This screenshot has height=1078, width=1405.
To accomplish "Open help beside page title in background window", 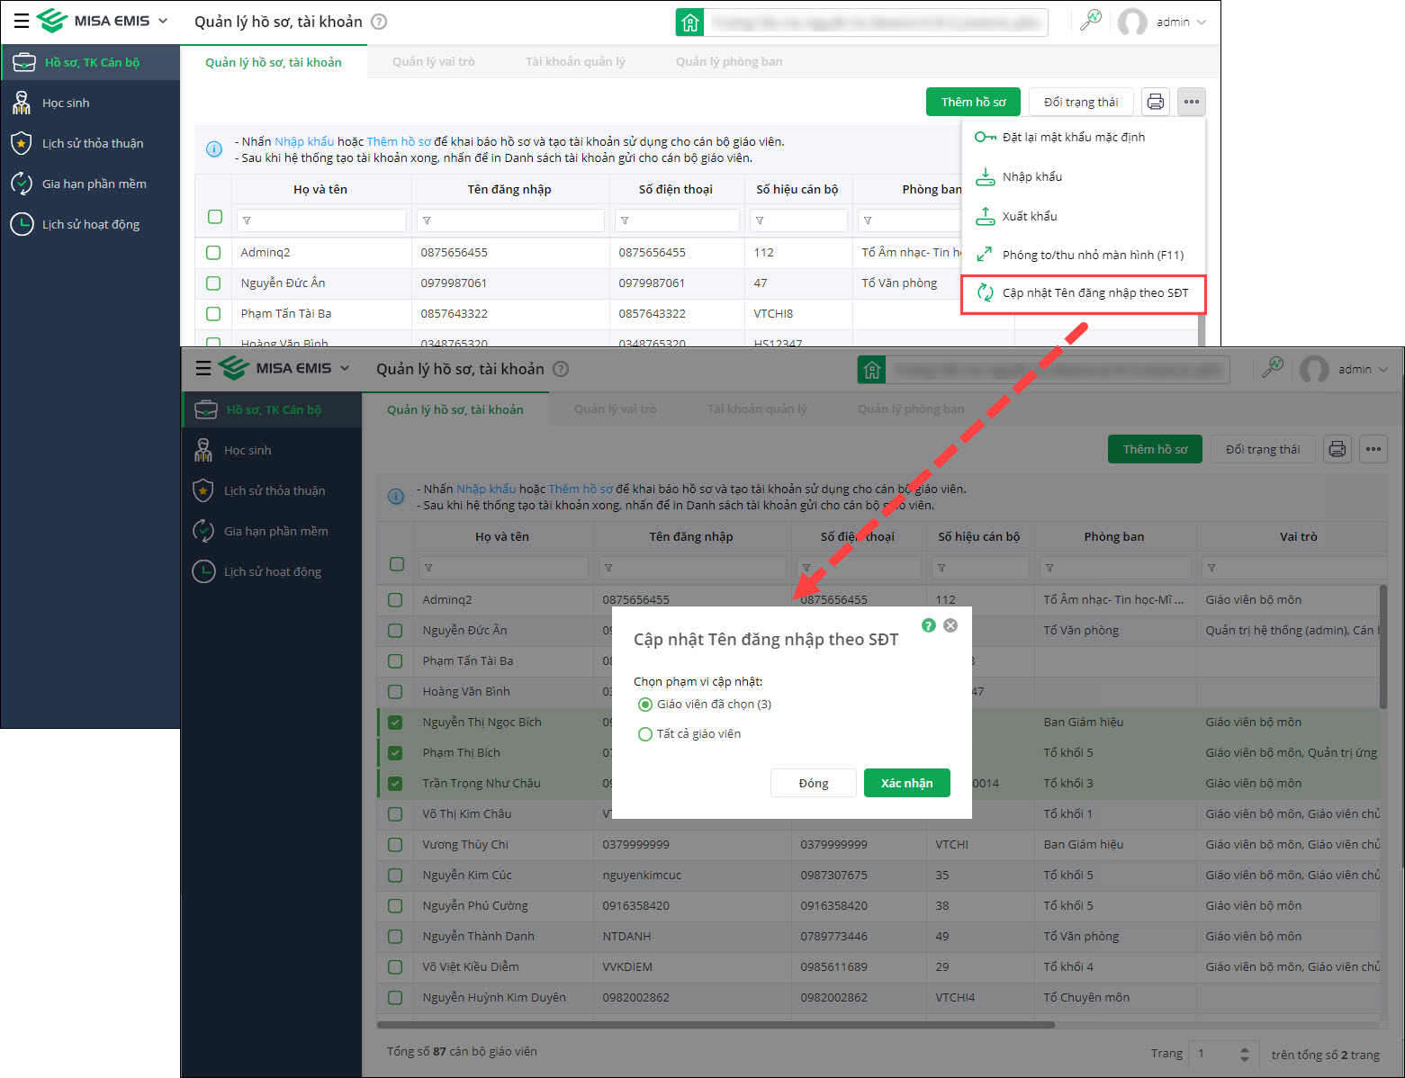I will coord(380,22).
